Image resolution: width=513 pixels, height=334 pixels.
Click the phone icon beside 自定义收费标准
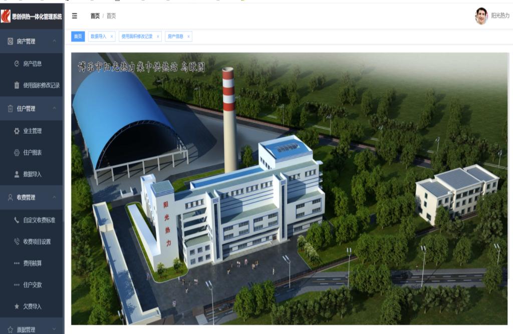17,220
